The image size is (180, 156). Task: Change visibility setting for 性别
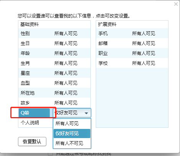point(66,34)
